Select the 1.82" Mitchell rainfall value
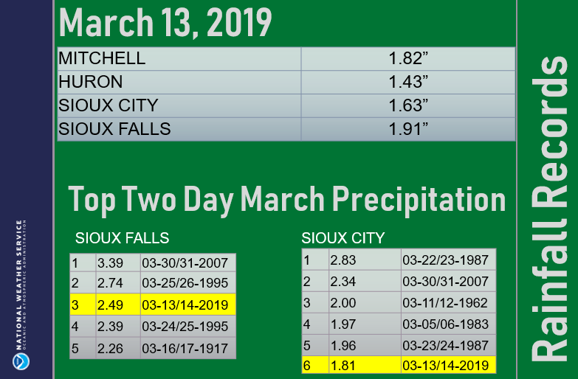This screenshot has height=379, width=578. click(x=408, y=58)
